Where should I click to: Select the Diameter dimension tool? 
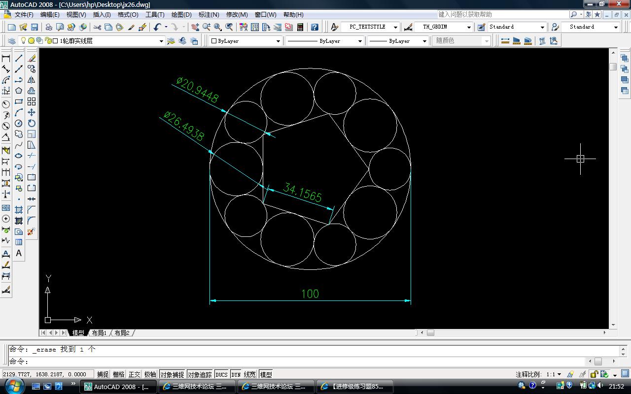pyautogui.click(x=6, y=126)
